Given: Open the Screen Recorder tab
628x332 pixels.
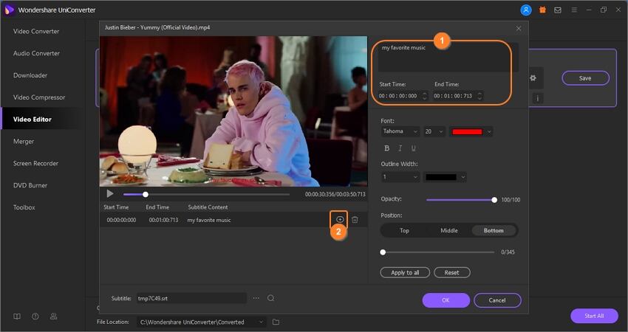Looking at the screenshot, I should (35, 163).
